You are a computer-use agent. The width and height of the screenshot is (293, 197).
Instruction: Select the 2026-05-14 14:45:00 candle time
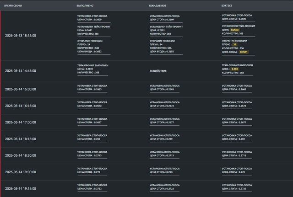pyautogui.click(x=21, y=71)
